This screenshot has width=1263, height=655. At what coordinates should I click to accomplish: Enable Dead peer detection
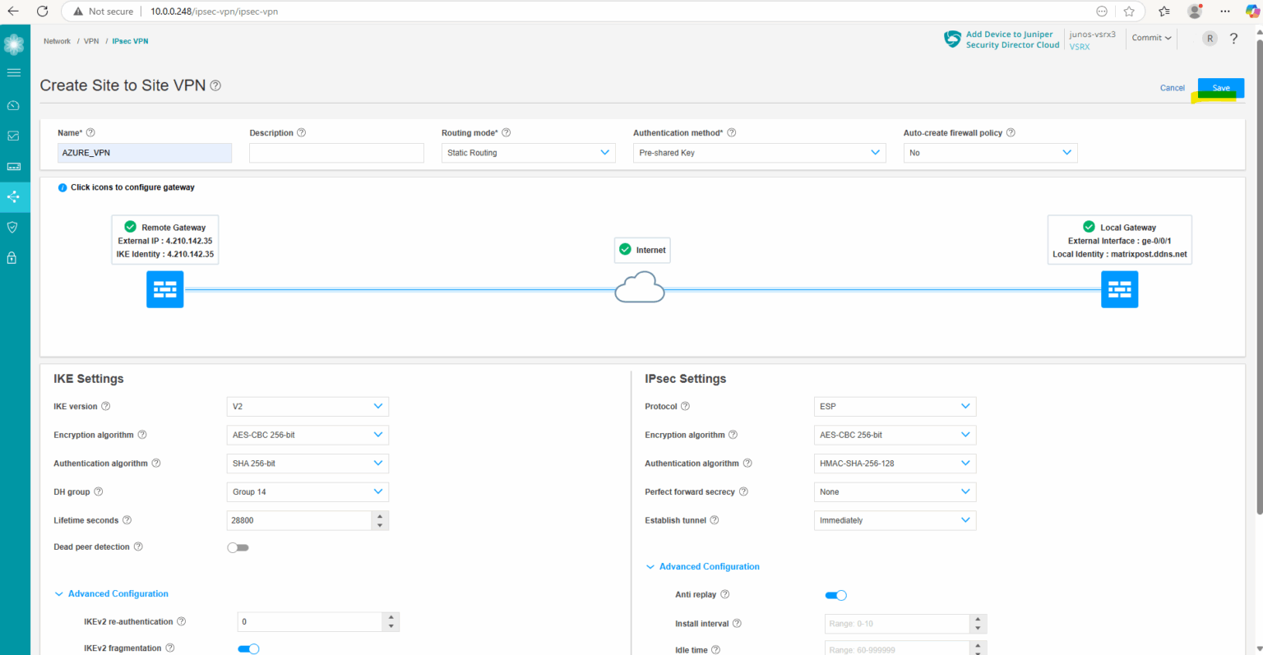(x=238, y=547)
